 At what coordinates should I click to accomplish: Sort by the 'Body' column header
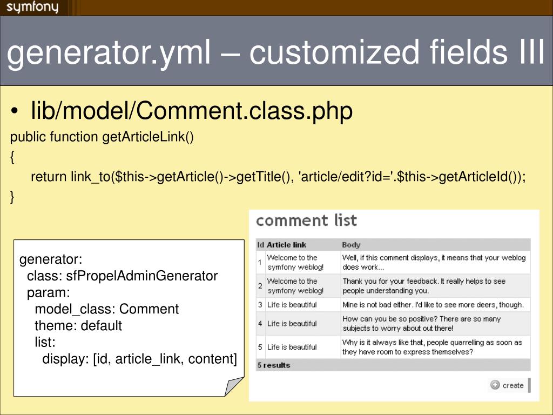point(351,245)
